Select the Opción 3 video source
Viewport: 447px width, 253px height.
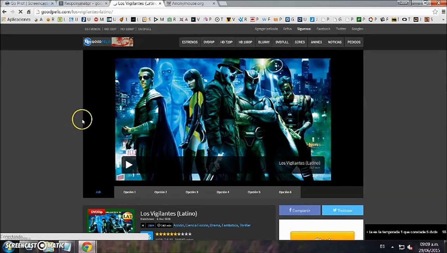click(x=192, y=192)
